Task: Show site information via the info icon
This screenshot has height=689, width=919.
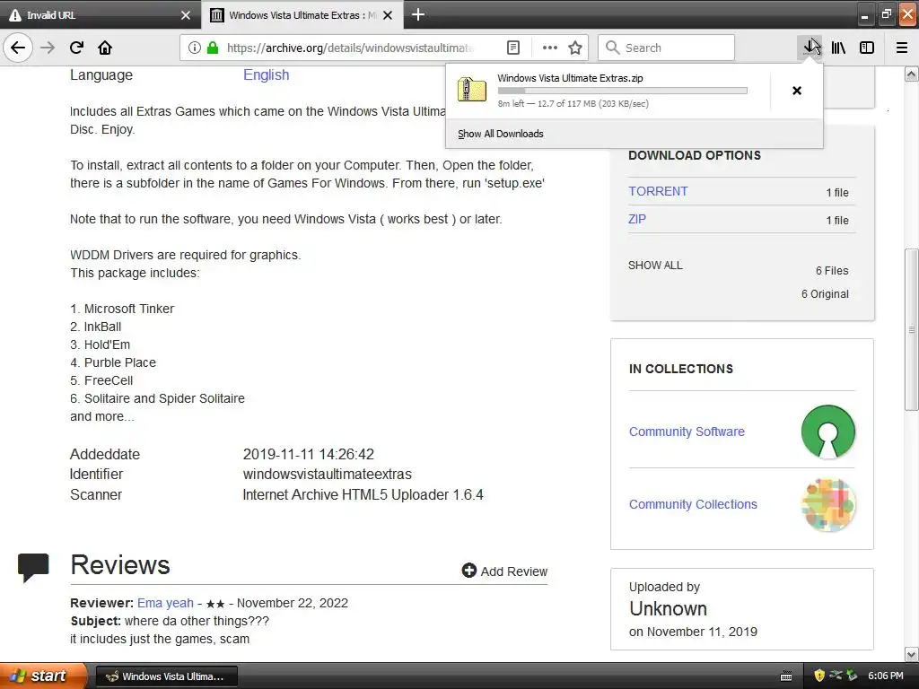Action: pos(195,48)
